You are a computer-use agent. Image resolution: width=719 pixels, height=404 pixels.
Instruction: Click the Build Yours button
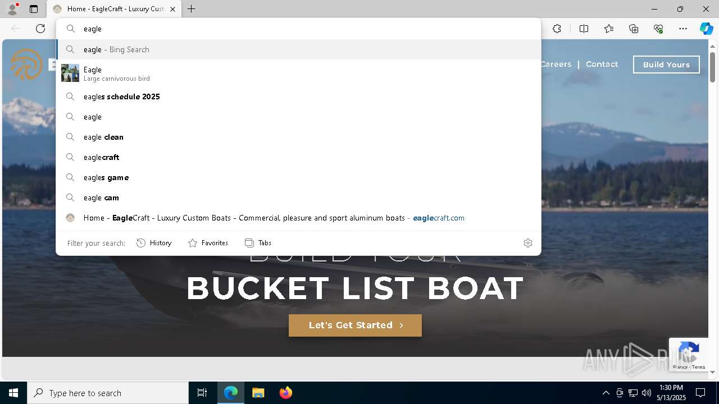pyautogui.click(x=666, y=65)
